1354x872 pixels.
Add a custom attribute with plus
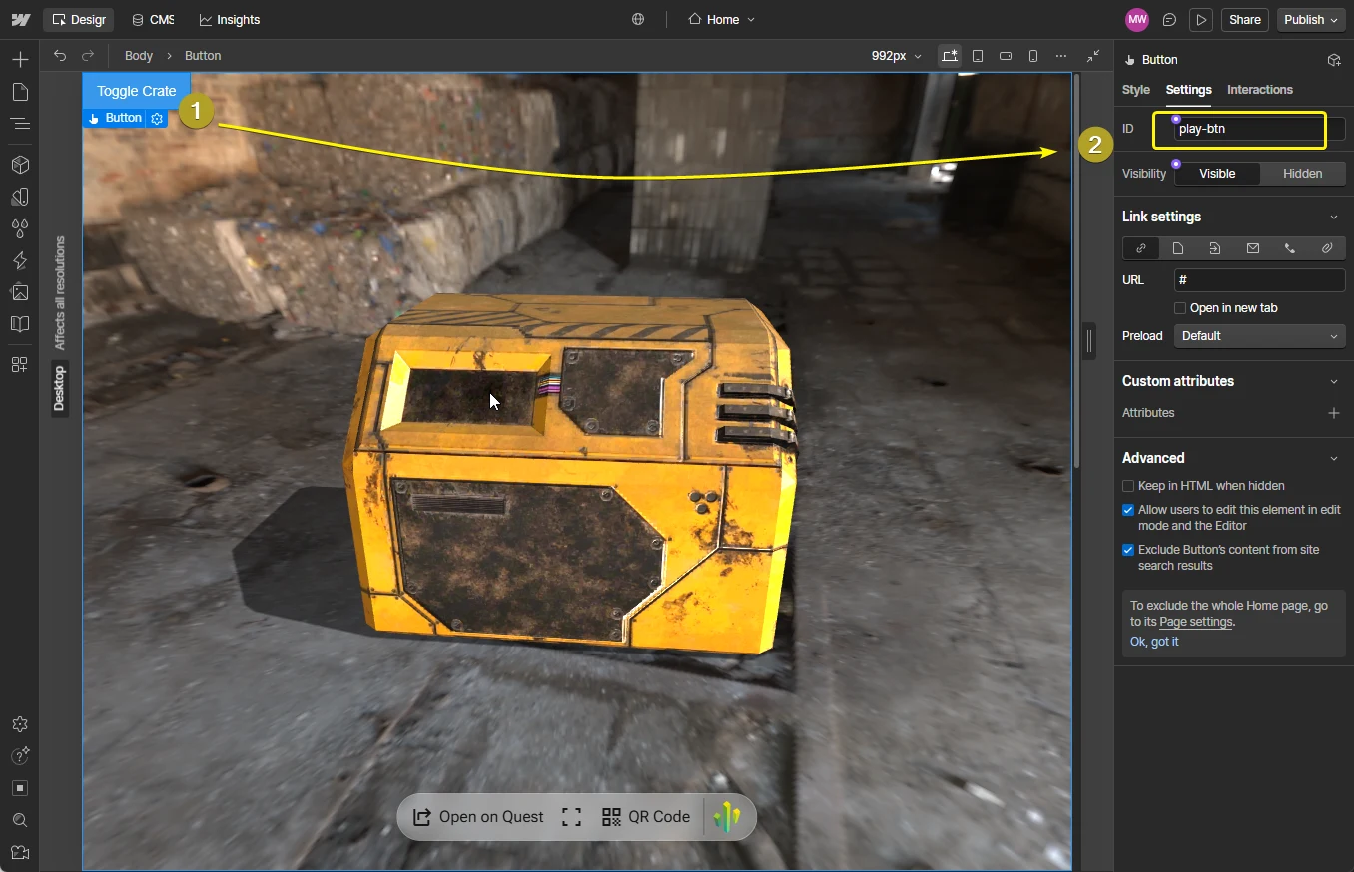click(x=1334, y=413)
